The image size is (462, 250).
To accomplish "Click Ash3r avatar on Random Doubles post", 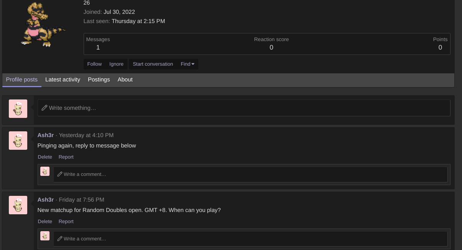I will tap(18, 205).
